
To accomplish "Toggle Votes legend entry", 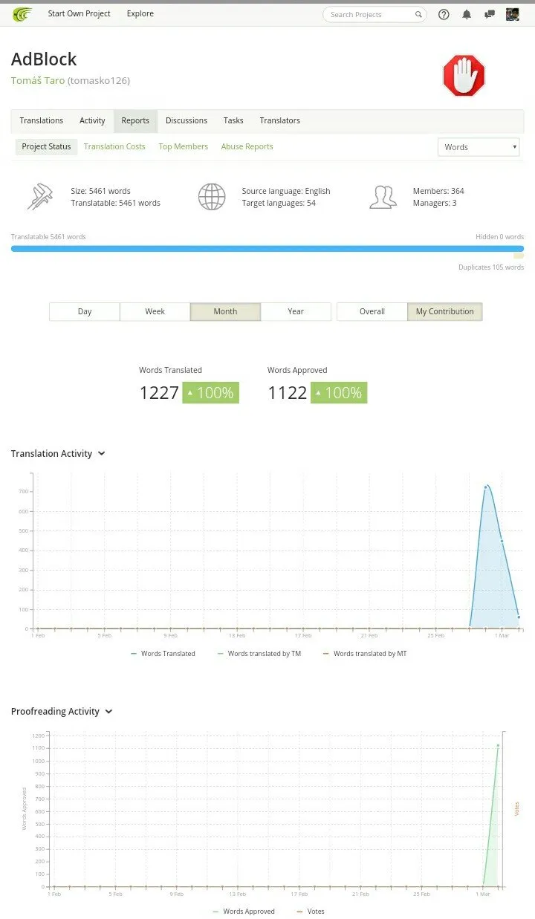I will point(311,912).
